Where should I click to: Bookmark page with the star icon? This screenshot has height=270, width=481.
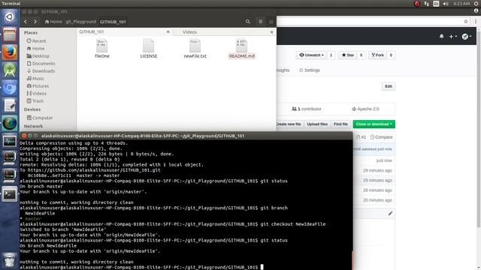coord(466,22)
